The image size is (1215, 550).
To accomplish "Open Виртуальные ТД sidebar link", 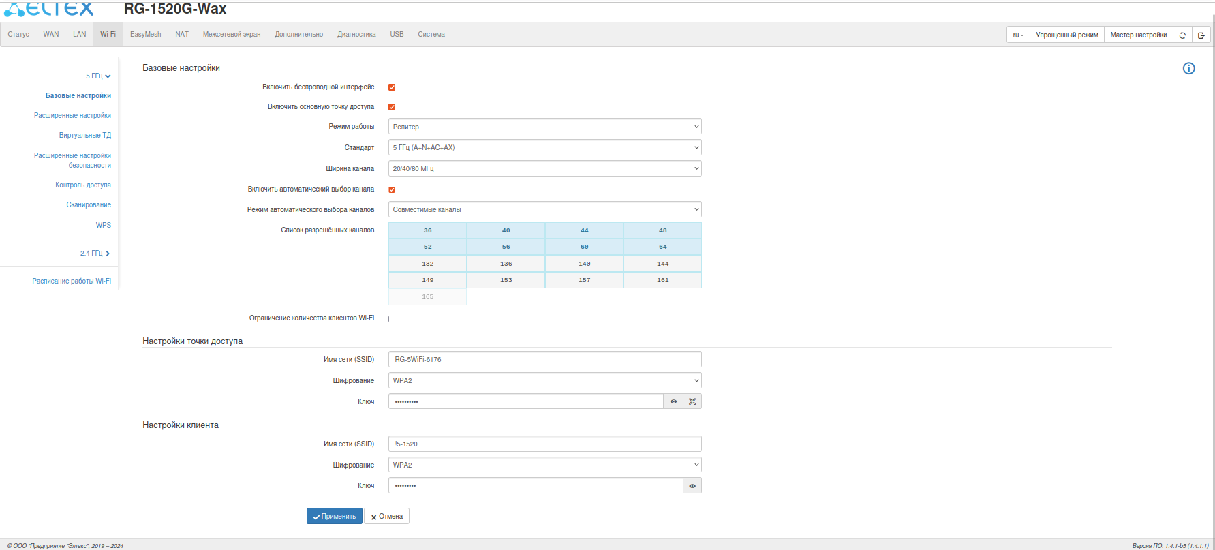I will pyautogui.click(x=85, y=136).
